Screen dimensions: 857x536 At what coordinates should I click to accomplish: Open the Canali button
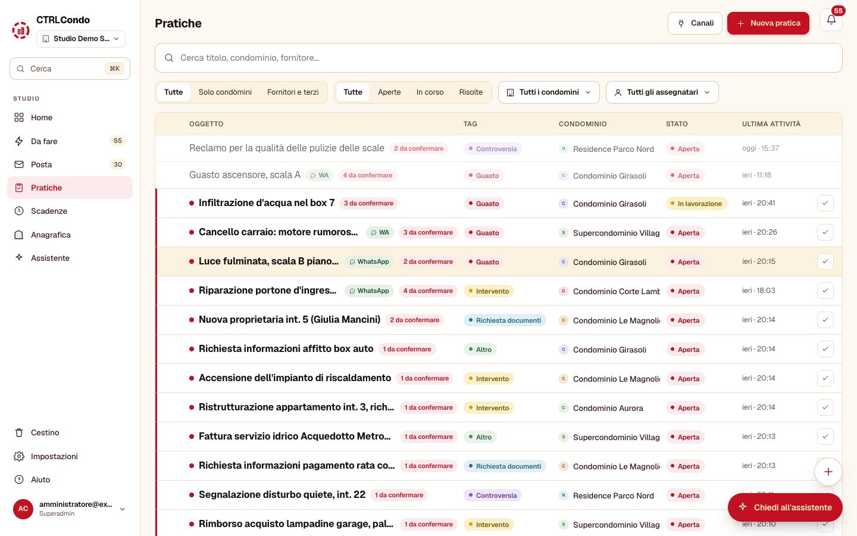(x=695, y=23)
